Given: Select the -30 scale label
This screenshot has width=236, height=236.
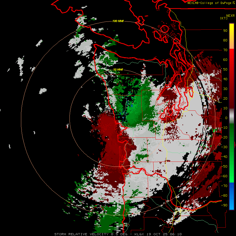Looking at the screenshot, I should [x=224, y=147].
